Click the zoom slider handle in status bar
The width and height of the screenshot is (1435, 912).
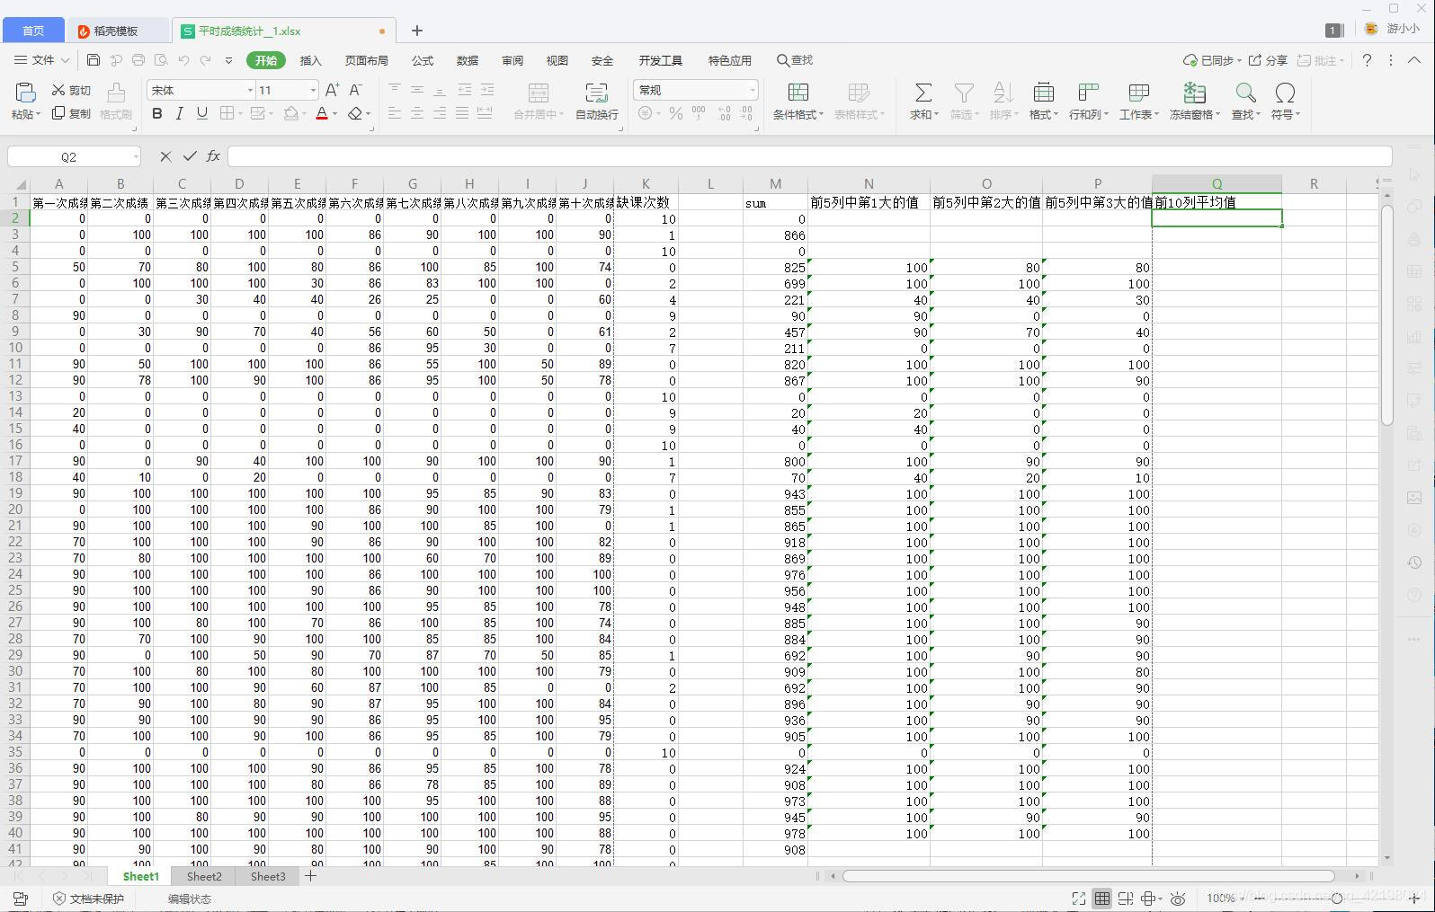click(x=1337, y=899)
